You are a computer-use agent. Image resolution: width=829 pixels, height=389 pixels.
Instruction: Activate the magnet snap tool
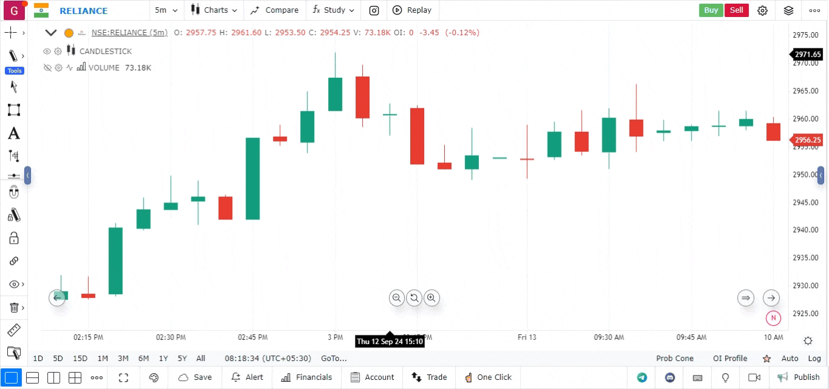pos(13,193)
